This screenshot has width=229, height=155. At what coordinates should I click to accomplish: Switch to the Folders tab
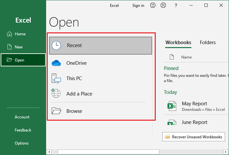click(x=208, y=43)
